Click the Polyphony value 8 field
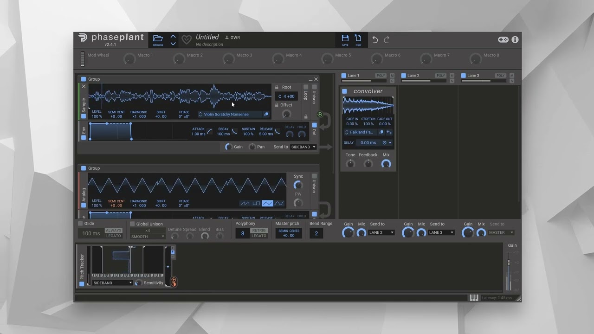594x334 pixels. click(x=242, y=233)
